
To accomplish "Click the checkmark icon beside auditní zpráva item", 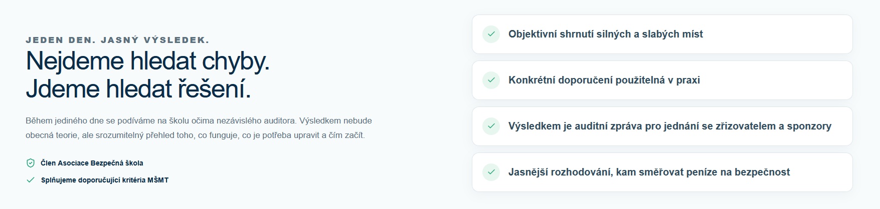I will tap(491, 126).
